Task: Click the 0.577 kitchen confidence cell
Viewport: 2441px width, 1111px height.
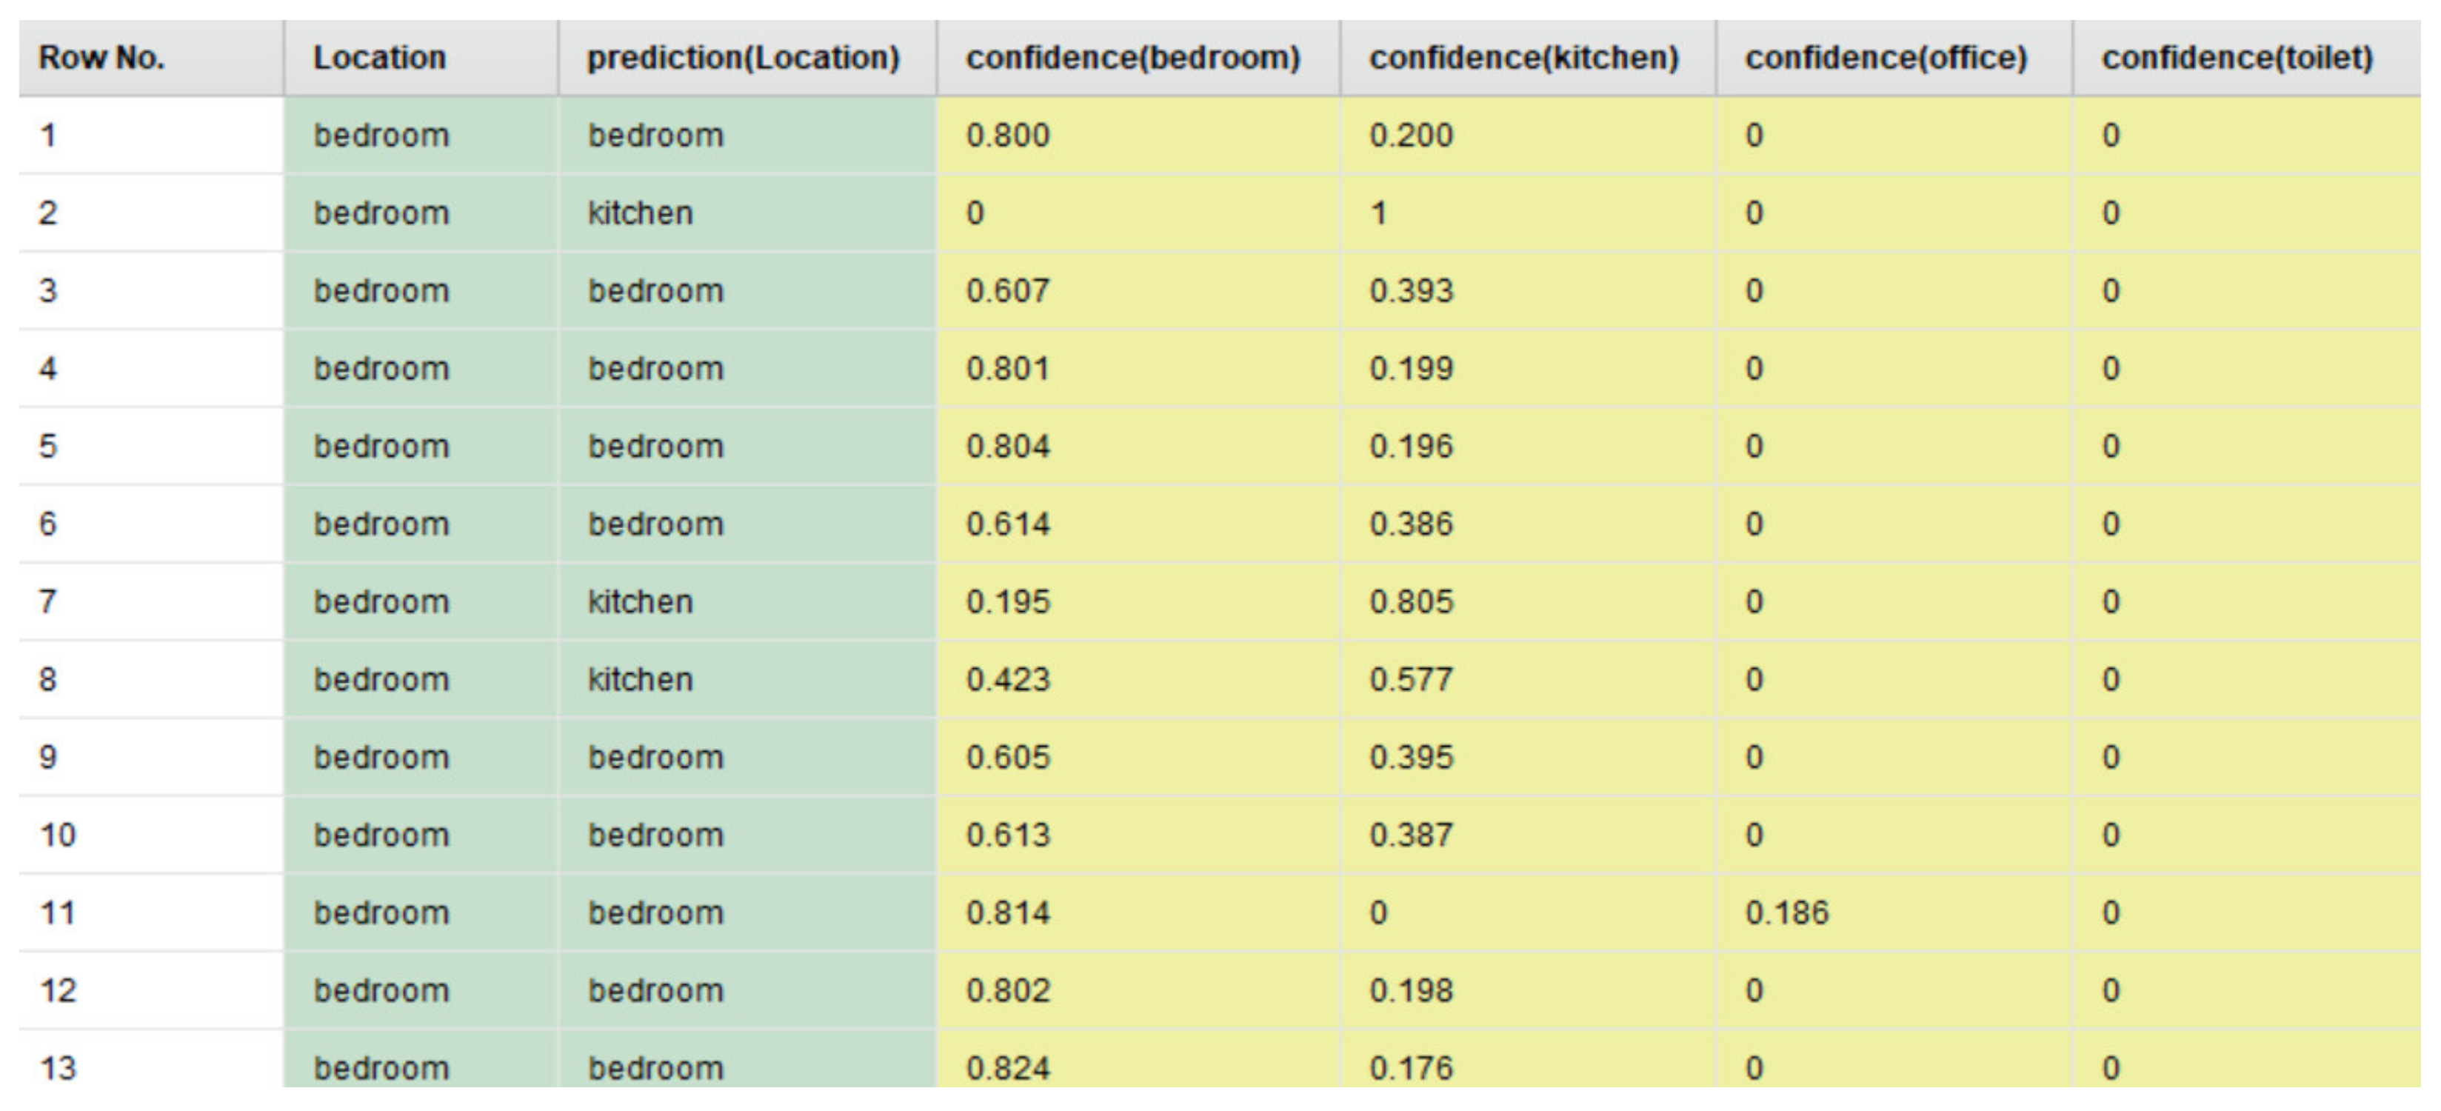Action: pos(1411,680)
